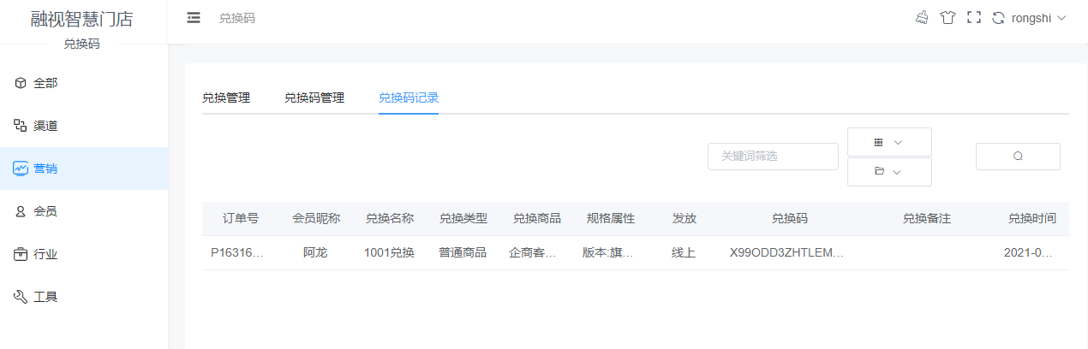This screenshot has width=1088, height=349.
Task: Click the 兑换码 breadcrumb in header
Action: click(237, 18)
